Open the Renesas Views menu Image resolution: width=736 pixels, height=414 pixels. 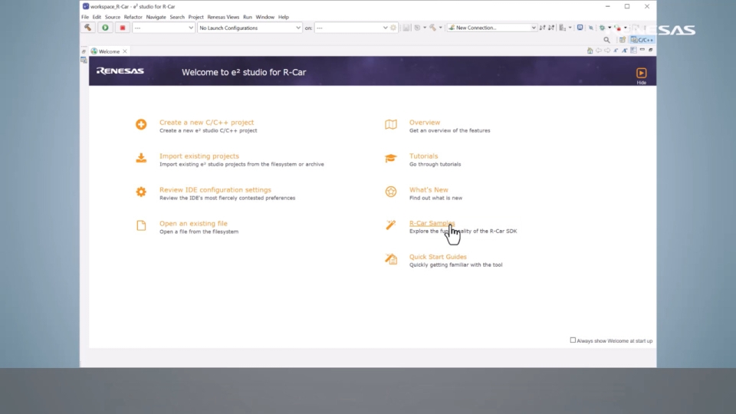(x=223, y=17)
